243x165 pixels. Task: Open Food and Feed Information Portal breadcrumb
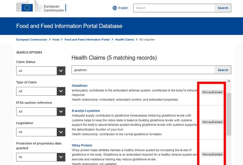tap(87, 39)
